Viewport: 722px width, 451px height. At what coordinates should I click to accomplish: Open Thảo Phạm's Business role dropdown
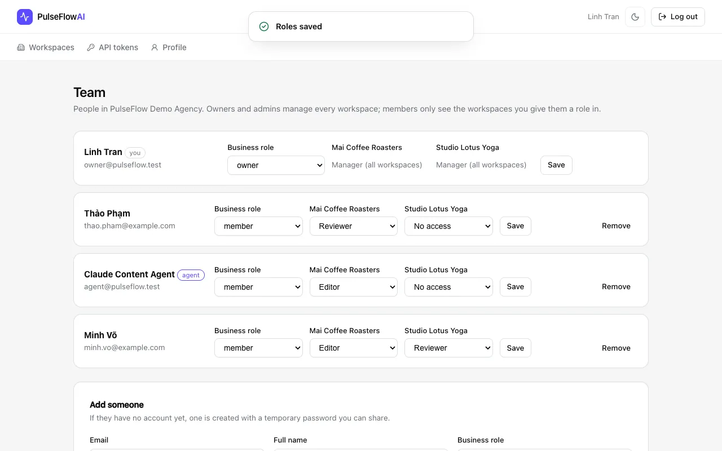[x=258, y=226]
